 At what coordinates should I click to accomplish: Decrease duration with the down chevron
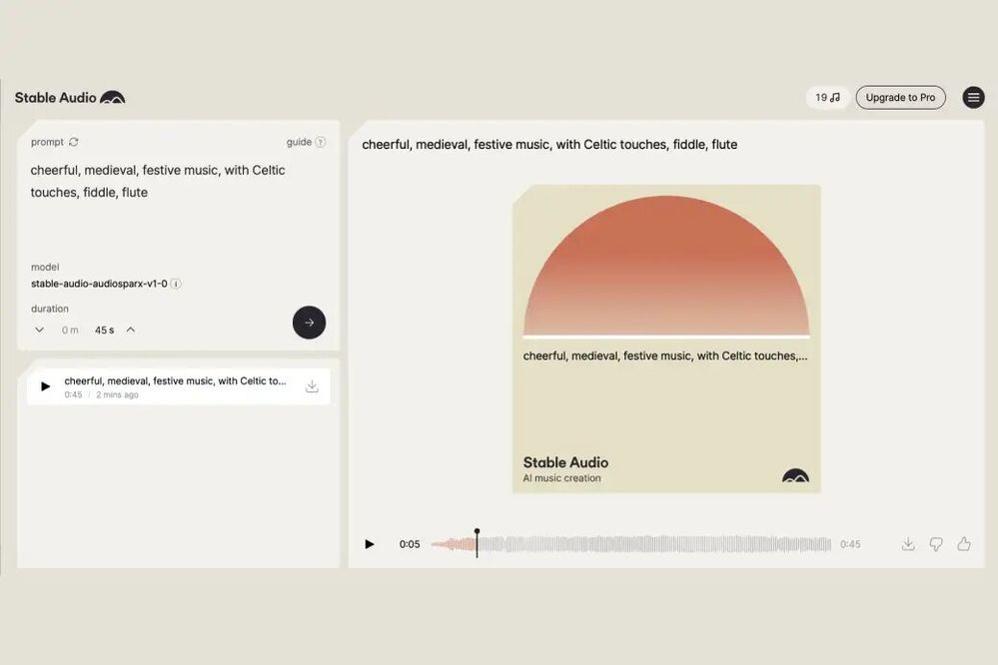tap(40, 330)
